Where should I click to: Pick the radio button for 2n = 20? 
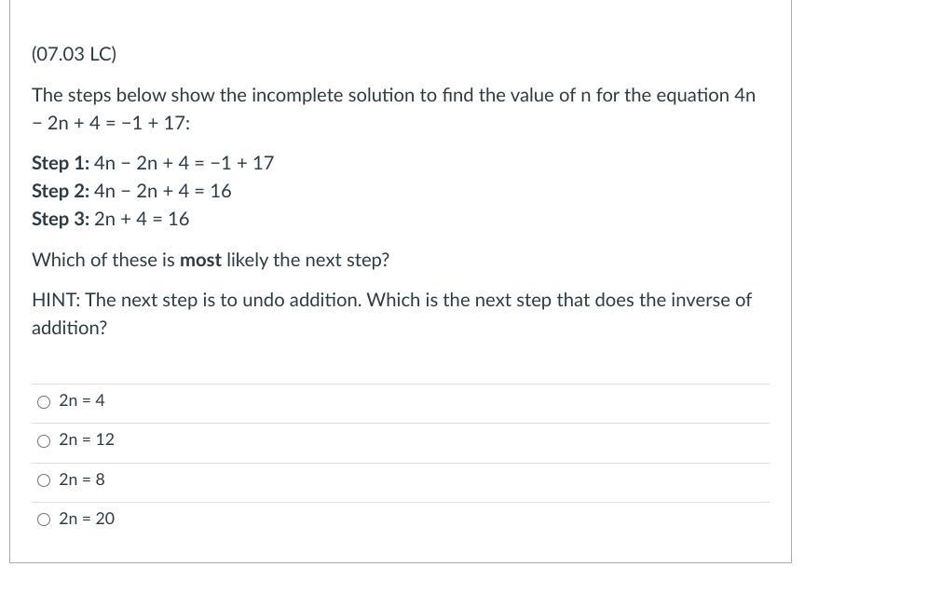[44, 520]
